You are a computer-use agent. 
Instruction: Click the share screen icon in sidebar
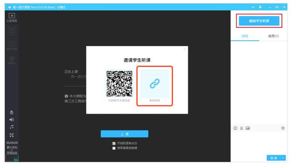tap(12, 16)
